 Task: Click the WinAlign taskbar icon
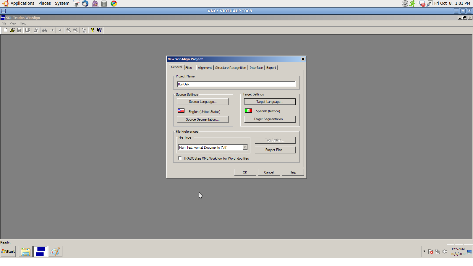tap(40, 252)
